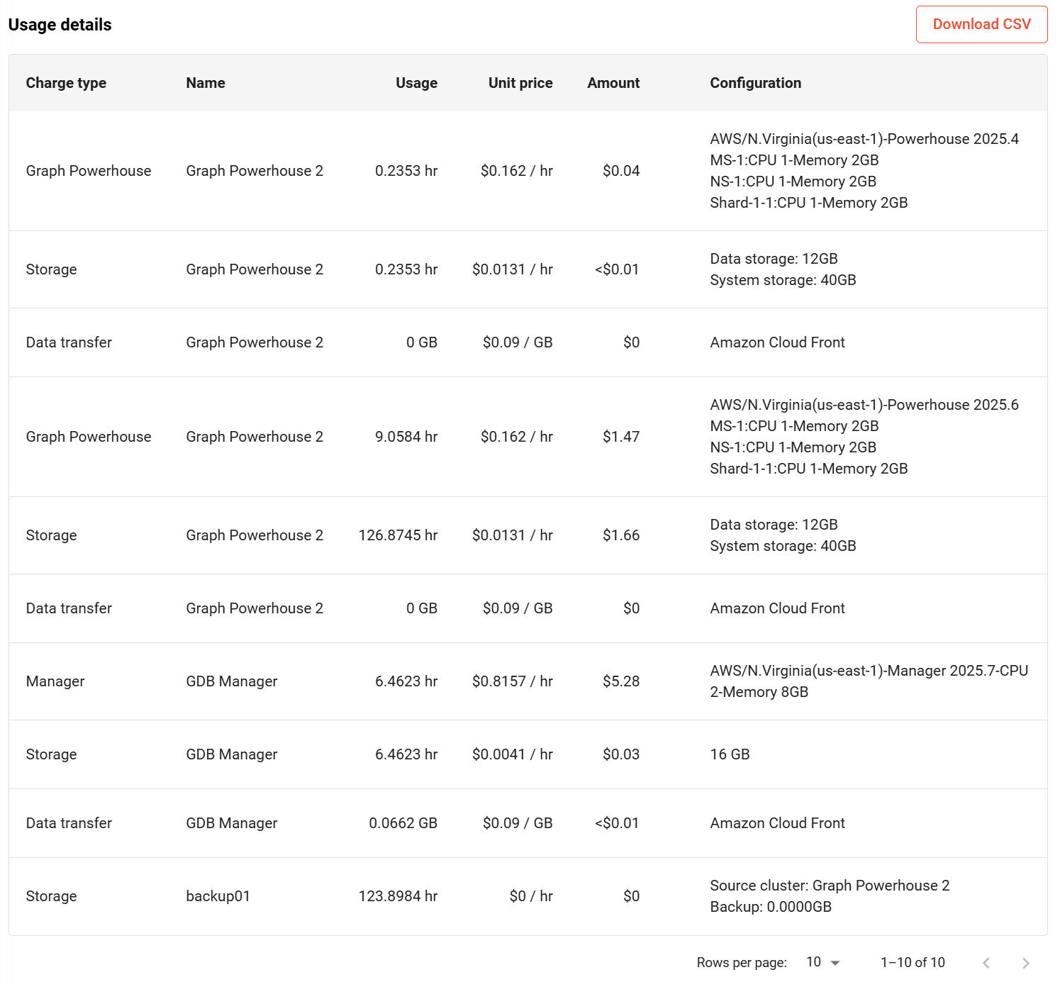Viewport: 1060px width, 982px height.
Task: Click the Usage column header
Action: 416,83
